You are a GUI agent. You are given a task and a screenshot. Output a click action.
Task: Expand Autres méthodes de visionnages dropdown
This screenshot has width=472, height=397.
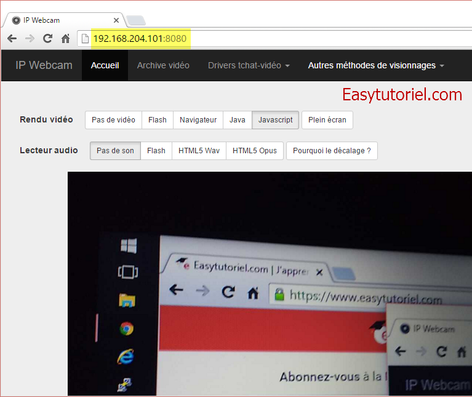coord(375,65)
